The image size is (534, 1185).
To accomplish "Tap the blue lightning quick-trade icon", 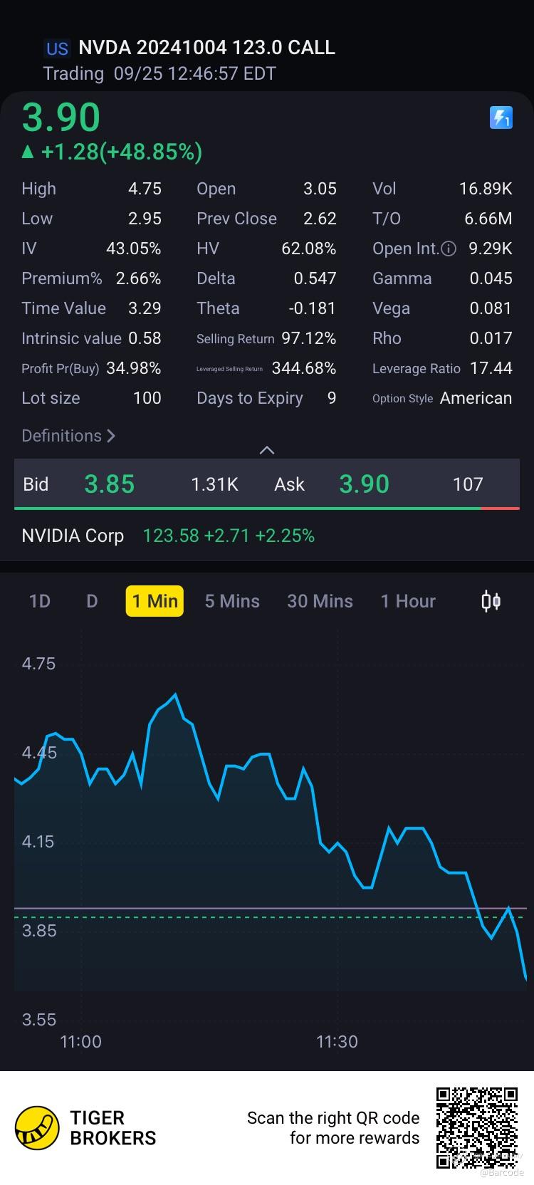I will 501,118.
